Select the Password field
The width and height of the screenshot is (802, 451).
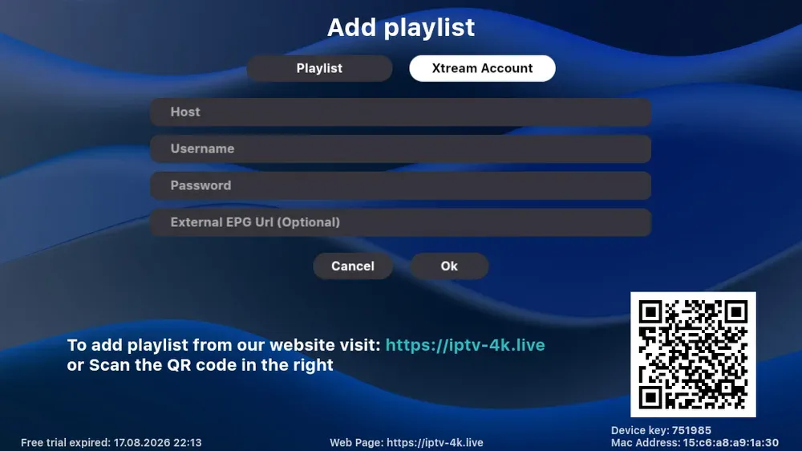400,185
